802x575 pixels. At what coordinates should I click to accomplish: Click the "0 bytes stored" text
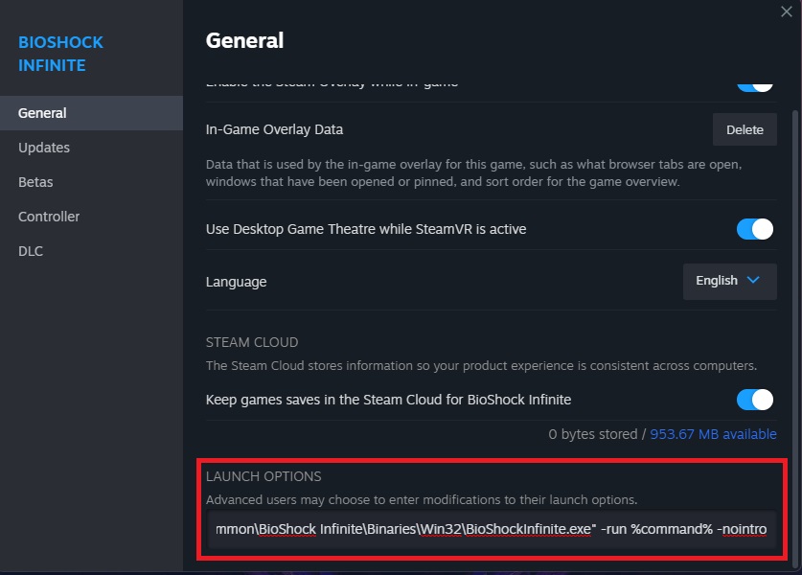(592, 434)
